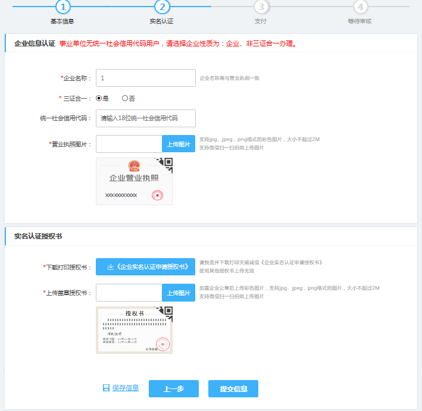
Task: Click QR code on authorization letter sample
Action: click(x=167, y=312)
